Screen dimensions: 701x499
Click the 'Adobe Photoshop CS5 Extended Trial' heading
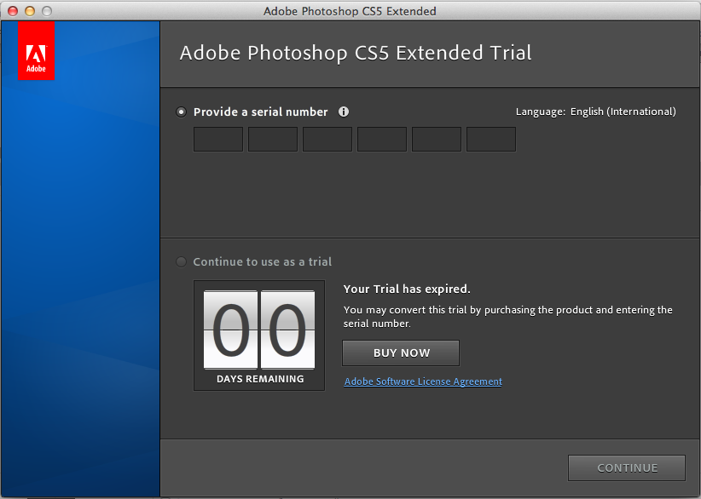coord(356,53)
